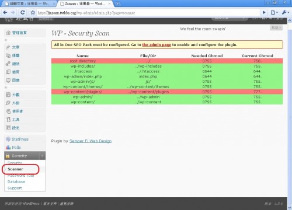292x210 pixels.
Task: Click inside the URL address bar
Action: point(148,13)
